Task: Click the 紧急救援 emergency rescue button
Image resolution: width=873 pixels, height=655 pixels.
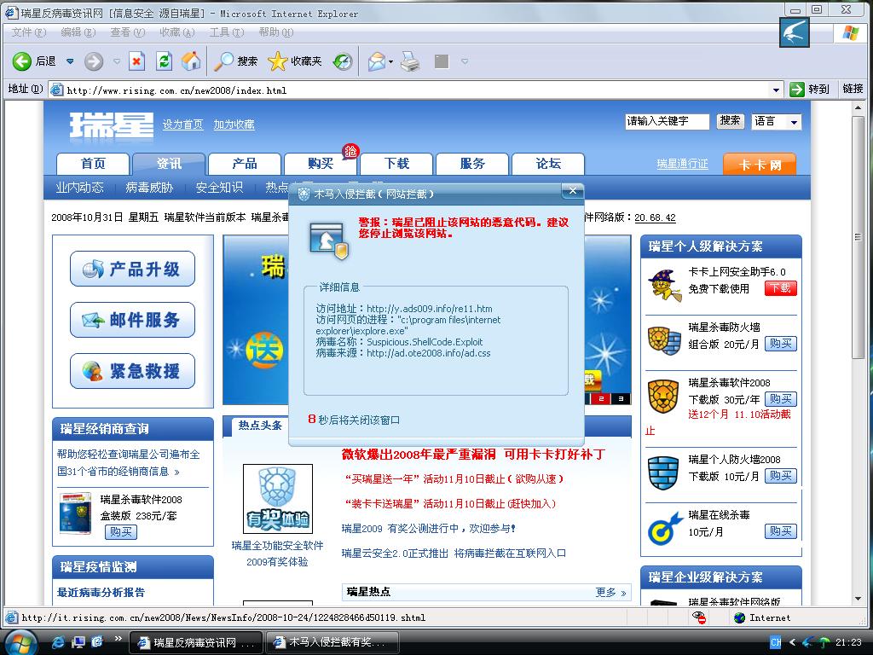Action: pyautogui.click(x=132, y=371)
